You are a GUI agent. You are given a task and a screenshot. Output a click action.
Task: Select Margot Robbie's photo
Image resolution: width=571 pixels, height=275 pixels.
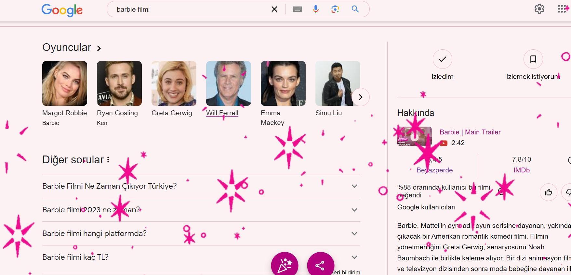65,83
